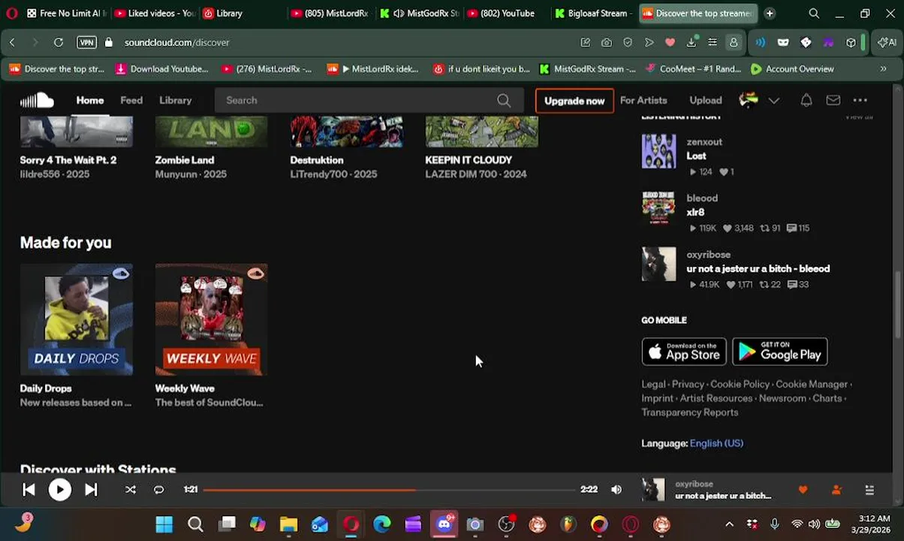
Task: Open the Windows Start menu
Action: coord(164,524)
